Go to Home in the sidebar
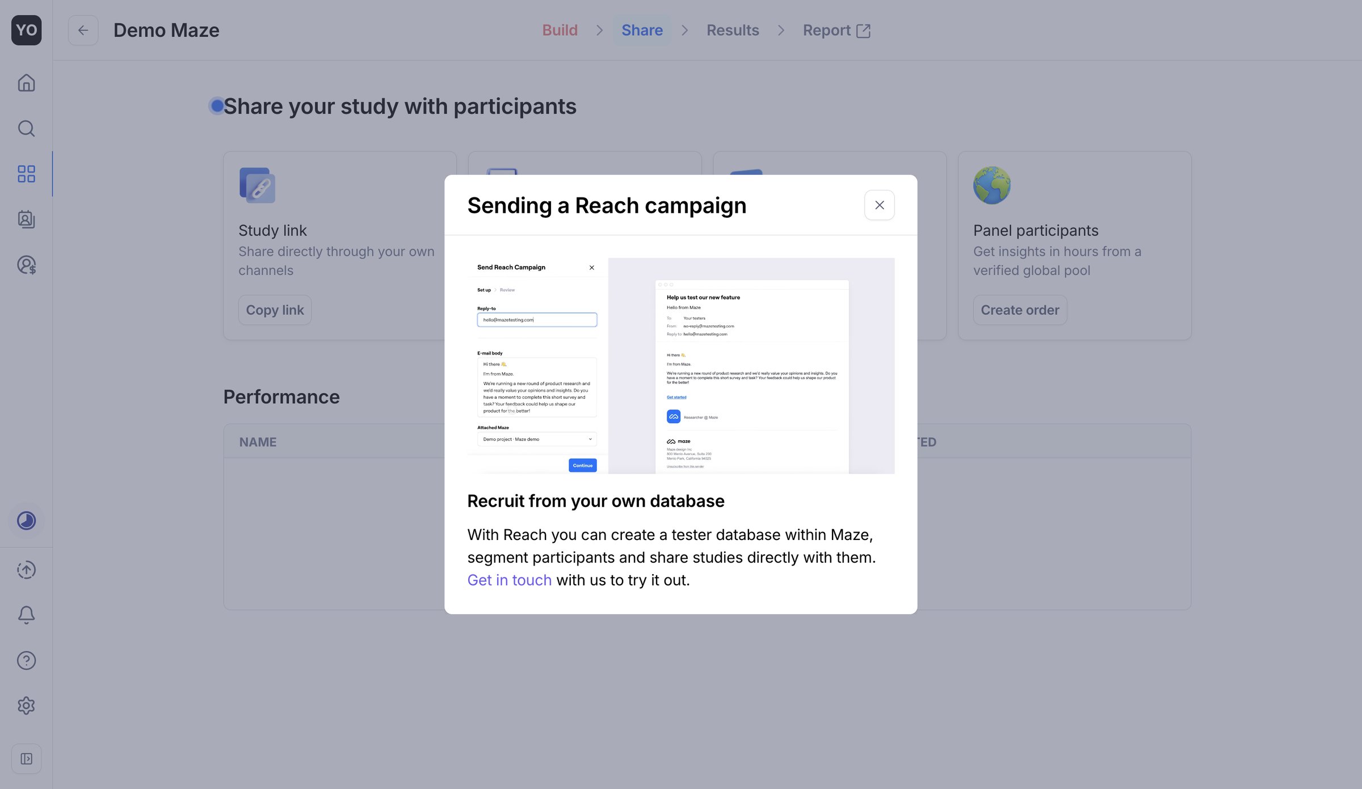 [26, 83]
